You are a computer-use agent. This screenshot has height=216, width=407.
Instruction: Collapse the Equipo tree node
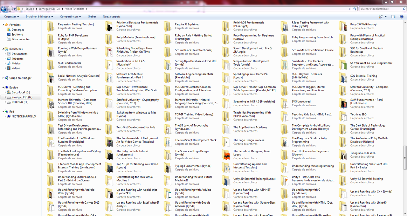point(3,88)
